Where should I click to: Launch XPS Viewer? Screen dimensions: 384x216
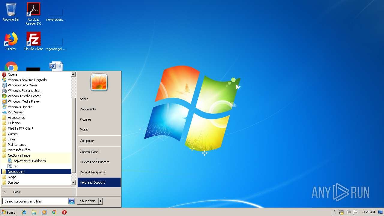click(x=36, y=112)
